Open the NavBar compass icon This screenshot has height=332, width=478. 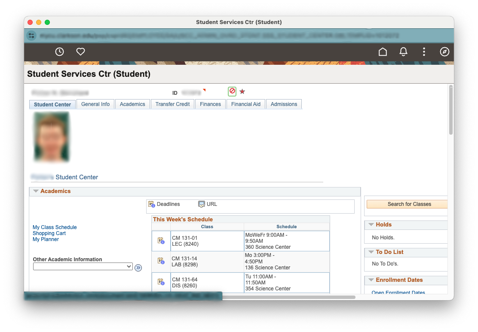[x=444, y=52]
